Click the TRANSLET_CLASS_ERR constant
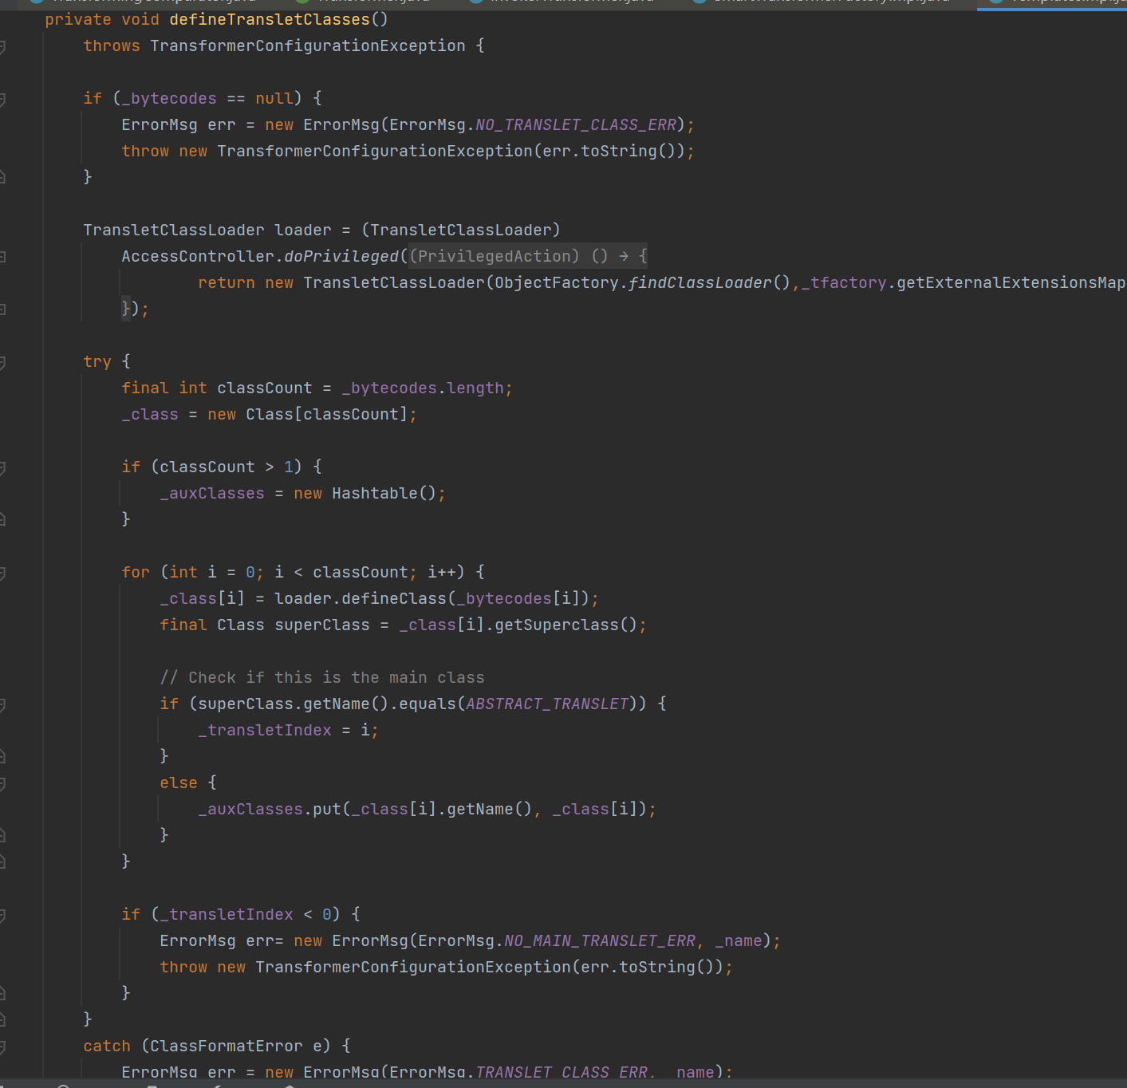The height and width of the screenshot is (1088, 1127). click(562, 1072)
